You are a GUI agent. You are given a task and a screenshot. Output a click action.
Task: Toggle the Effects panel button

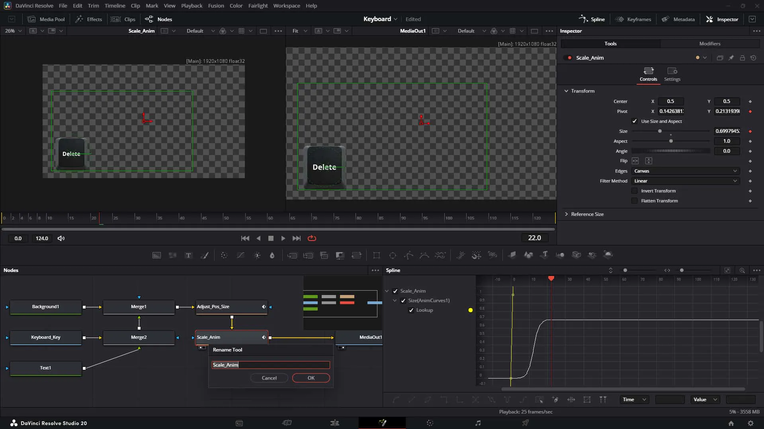click(x=89, y=19)
